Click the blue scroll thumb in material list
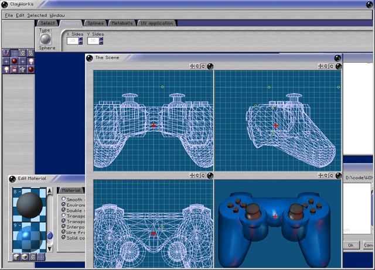 [x=50, y=235]
